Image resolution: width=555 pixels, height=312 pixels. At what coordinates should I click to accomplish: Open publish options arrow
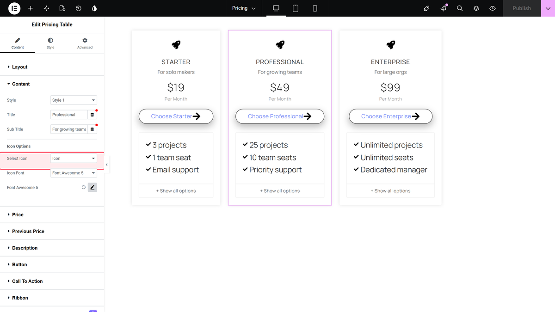(548, 8)
